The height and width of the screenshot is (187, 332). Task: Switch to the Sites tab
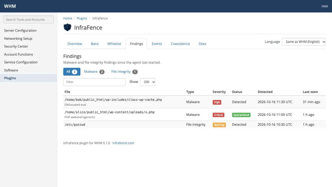click(x=202, y=44)
